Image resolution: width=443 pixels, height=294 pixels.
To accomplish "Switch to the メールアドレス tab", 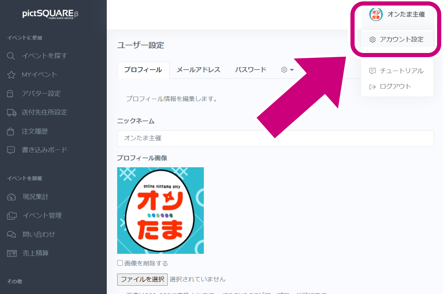I will [x=198, y=70].
